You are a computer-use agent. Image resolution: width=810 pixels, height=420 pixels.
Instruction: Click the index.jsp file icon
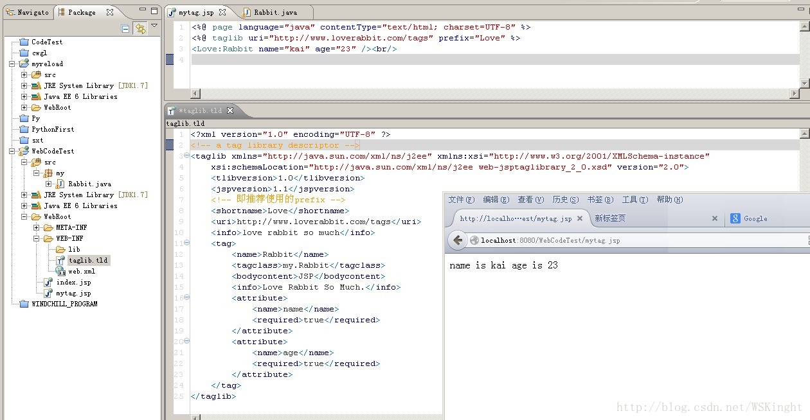(x=48, y=282)
